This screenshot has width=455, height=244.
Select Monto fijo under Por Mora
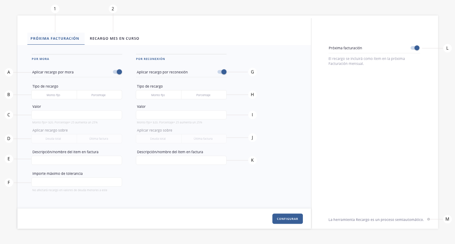coord(54,95)
